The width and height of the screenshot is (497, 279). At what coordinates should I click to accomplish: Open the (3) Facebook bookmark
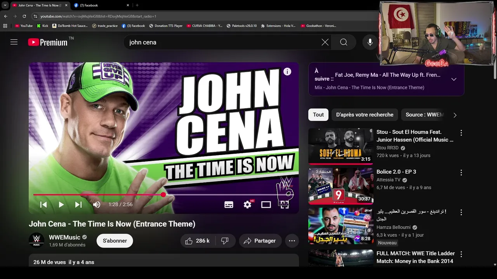[133, 26]
